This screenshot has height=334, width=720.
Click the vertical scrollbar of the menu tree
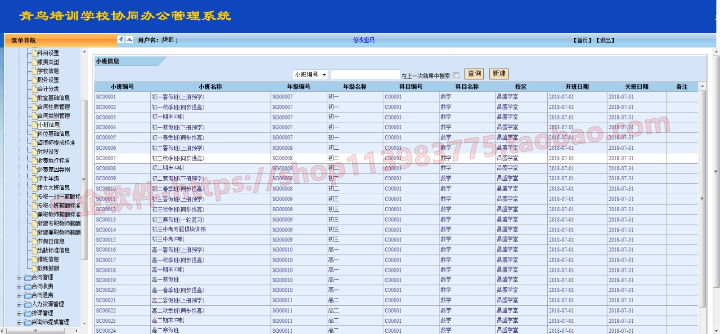pyautogui.click(x=84, y=180)
